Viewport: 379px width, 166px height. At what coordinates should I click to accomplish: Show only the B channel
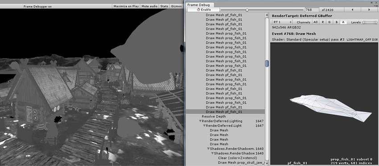coord(337,22)
